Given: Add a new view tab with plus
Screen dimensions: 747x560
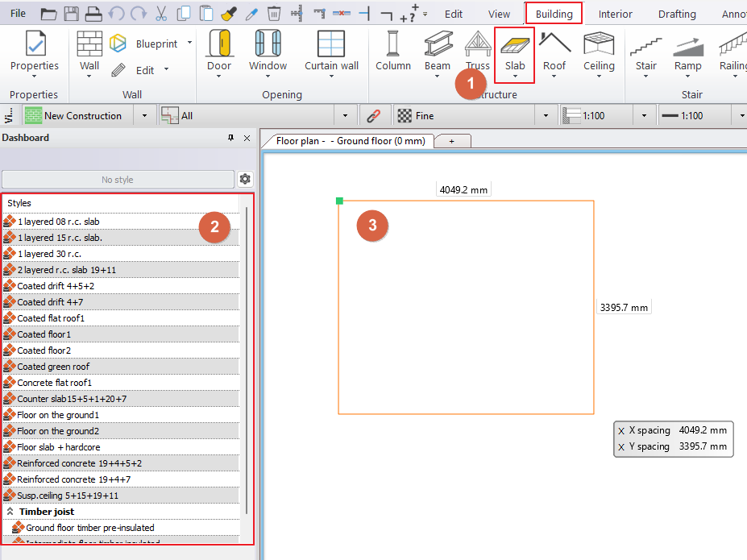Looking at the screenshot, I should 451,141.
